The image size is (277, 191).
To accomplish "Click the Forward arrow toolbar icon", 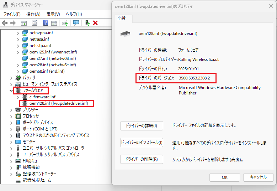I will [x=13, y=23].
